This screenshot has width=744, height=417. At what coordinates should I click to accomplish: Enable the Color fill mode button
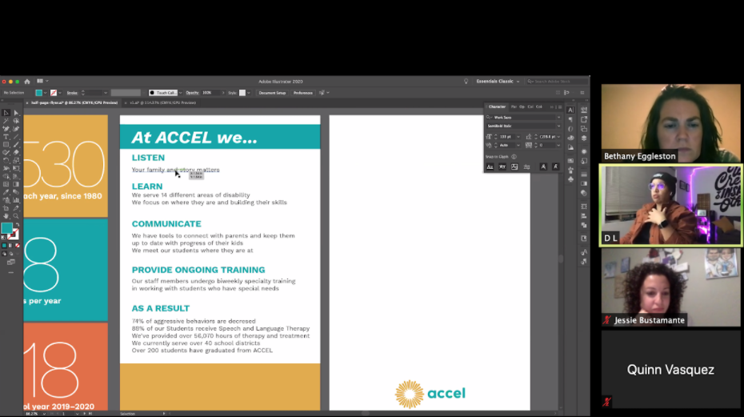(x=4, y=245)
